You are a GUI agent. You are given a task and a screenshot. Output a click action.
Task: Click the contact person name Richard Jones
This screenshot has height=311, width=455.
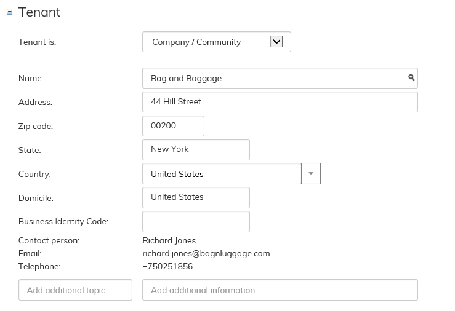tap(169, 240)
